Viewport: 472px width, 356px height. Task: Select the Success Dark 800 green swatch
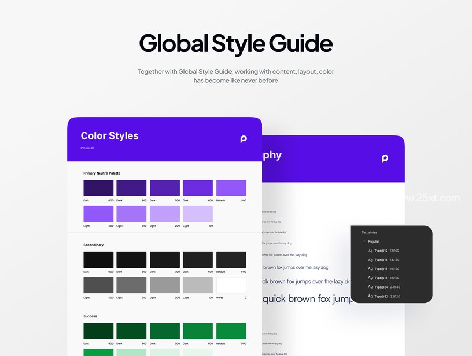click(x=131, y=331)
